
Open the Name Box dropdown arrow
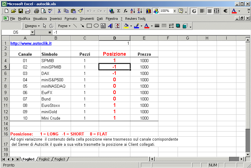click(32, 33)
